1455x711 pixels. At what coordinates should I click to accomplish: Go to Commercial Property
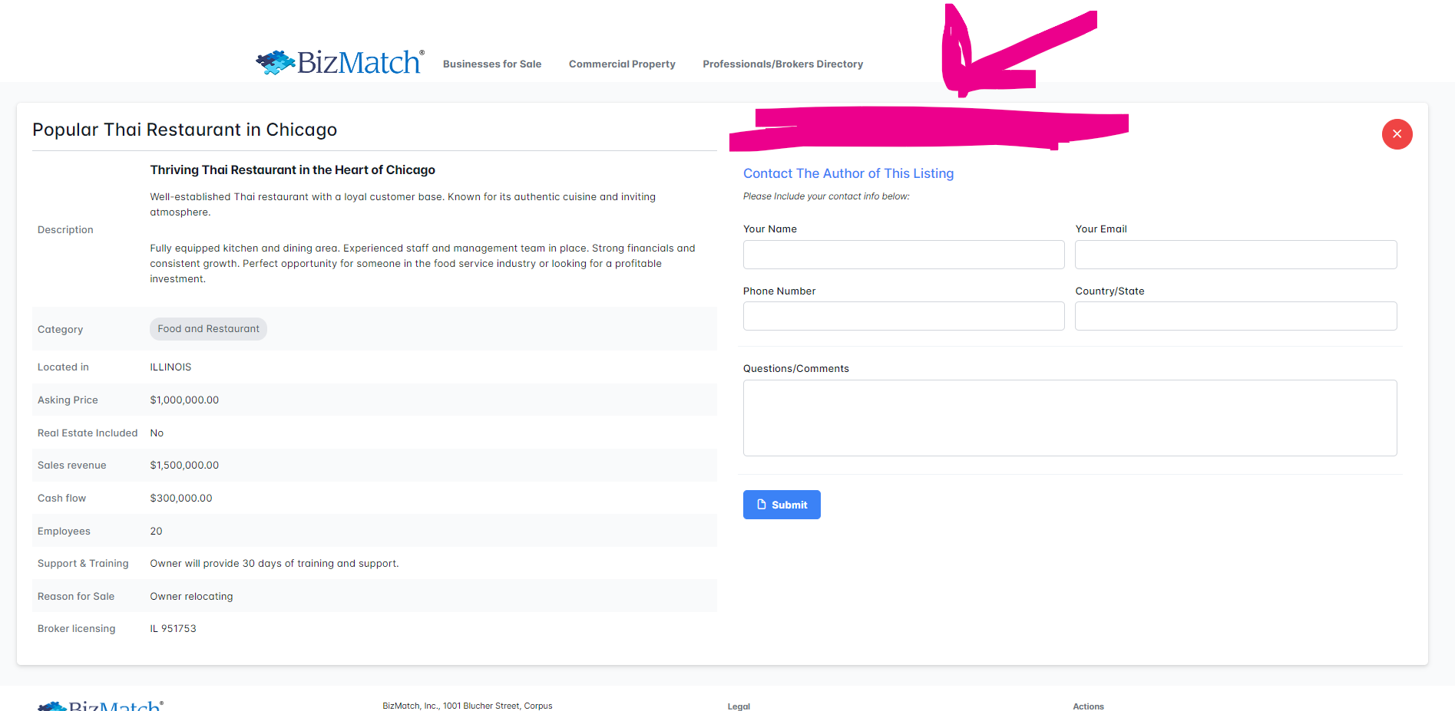621,64
